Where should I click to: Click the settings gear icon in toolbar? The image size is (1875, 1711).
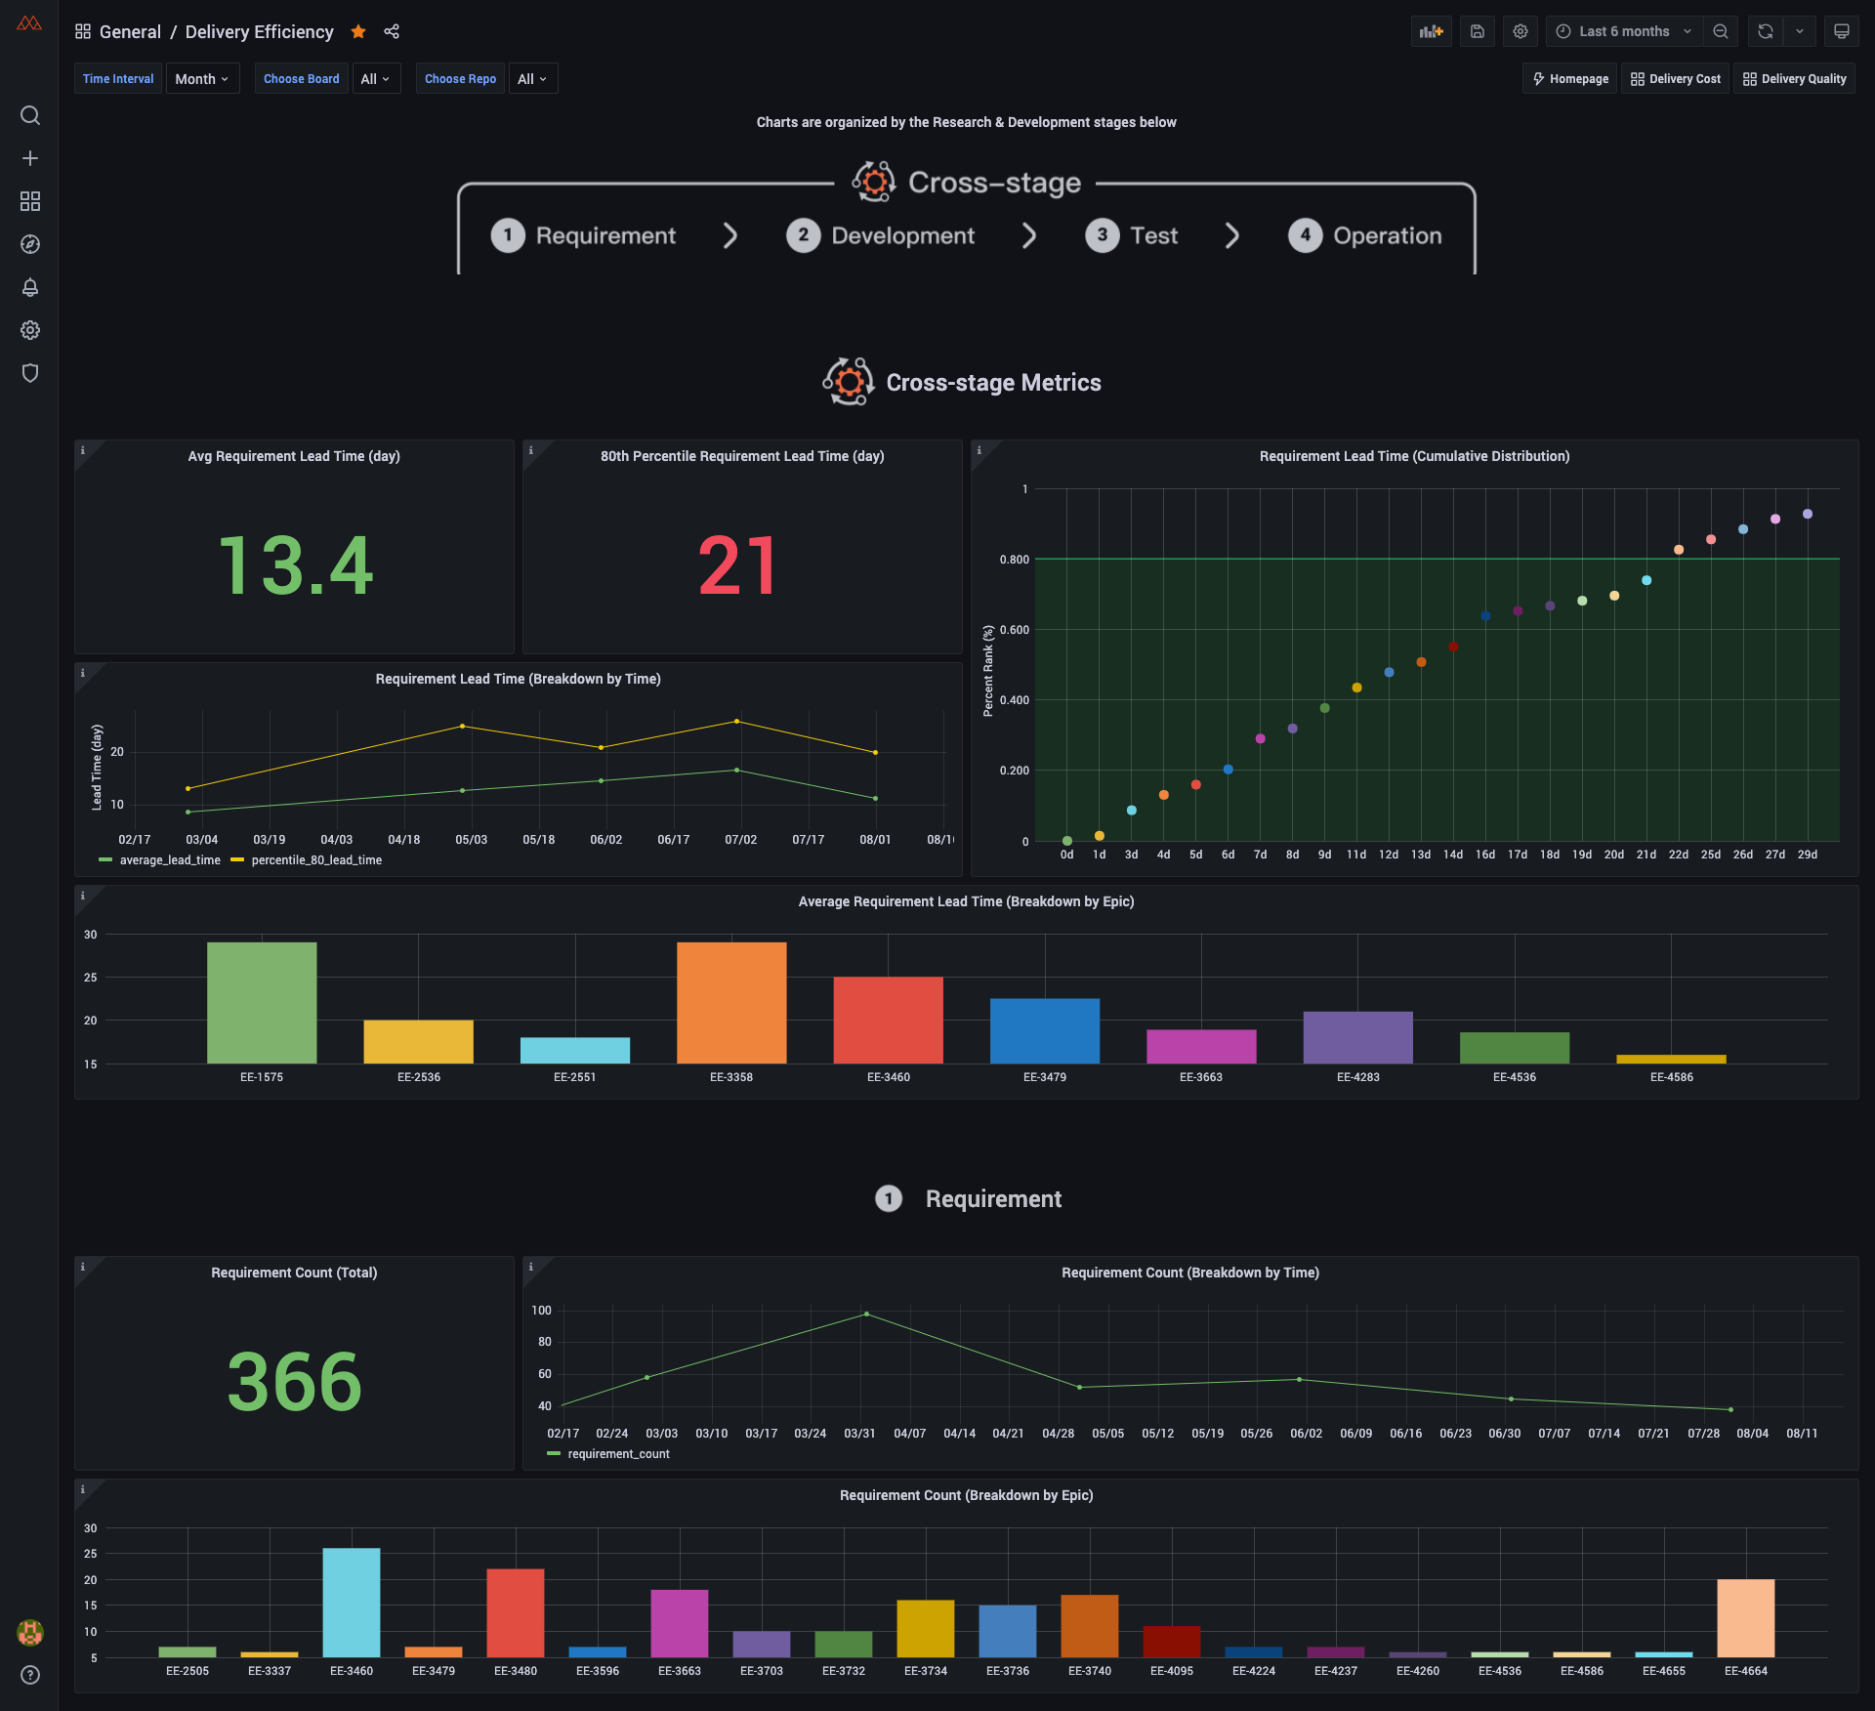pyautogui.click(x=1521, y=31)
